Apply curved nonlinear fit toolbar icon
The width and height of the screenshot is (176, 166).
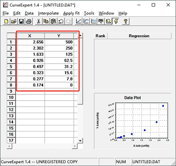pos(86,22)
